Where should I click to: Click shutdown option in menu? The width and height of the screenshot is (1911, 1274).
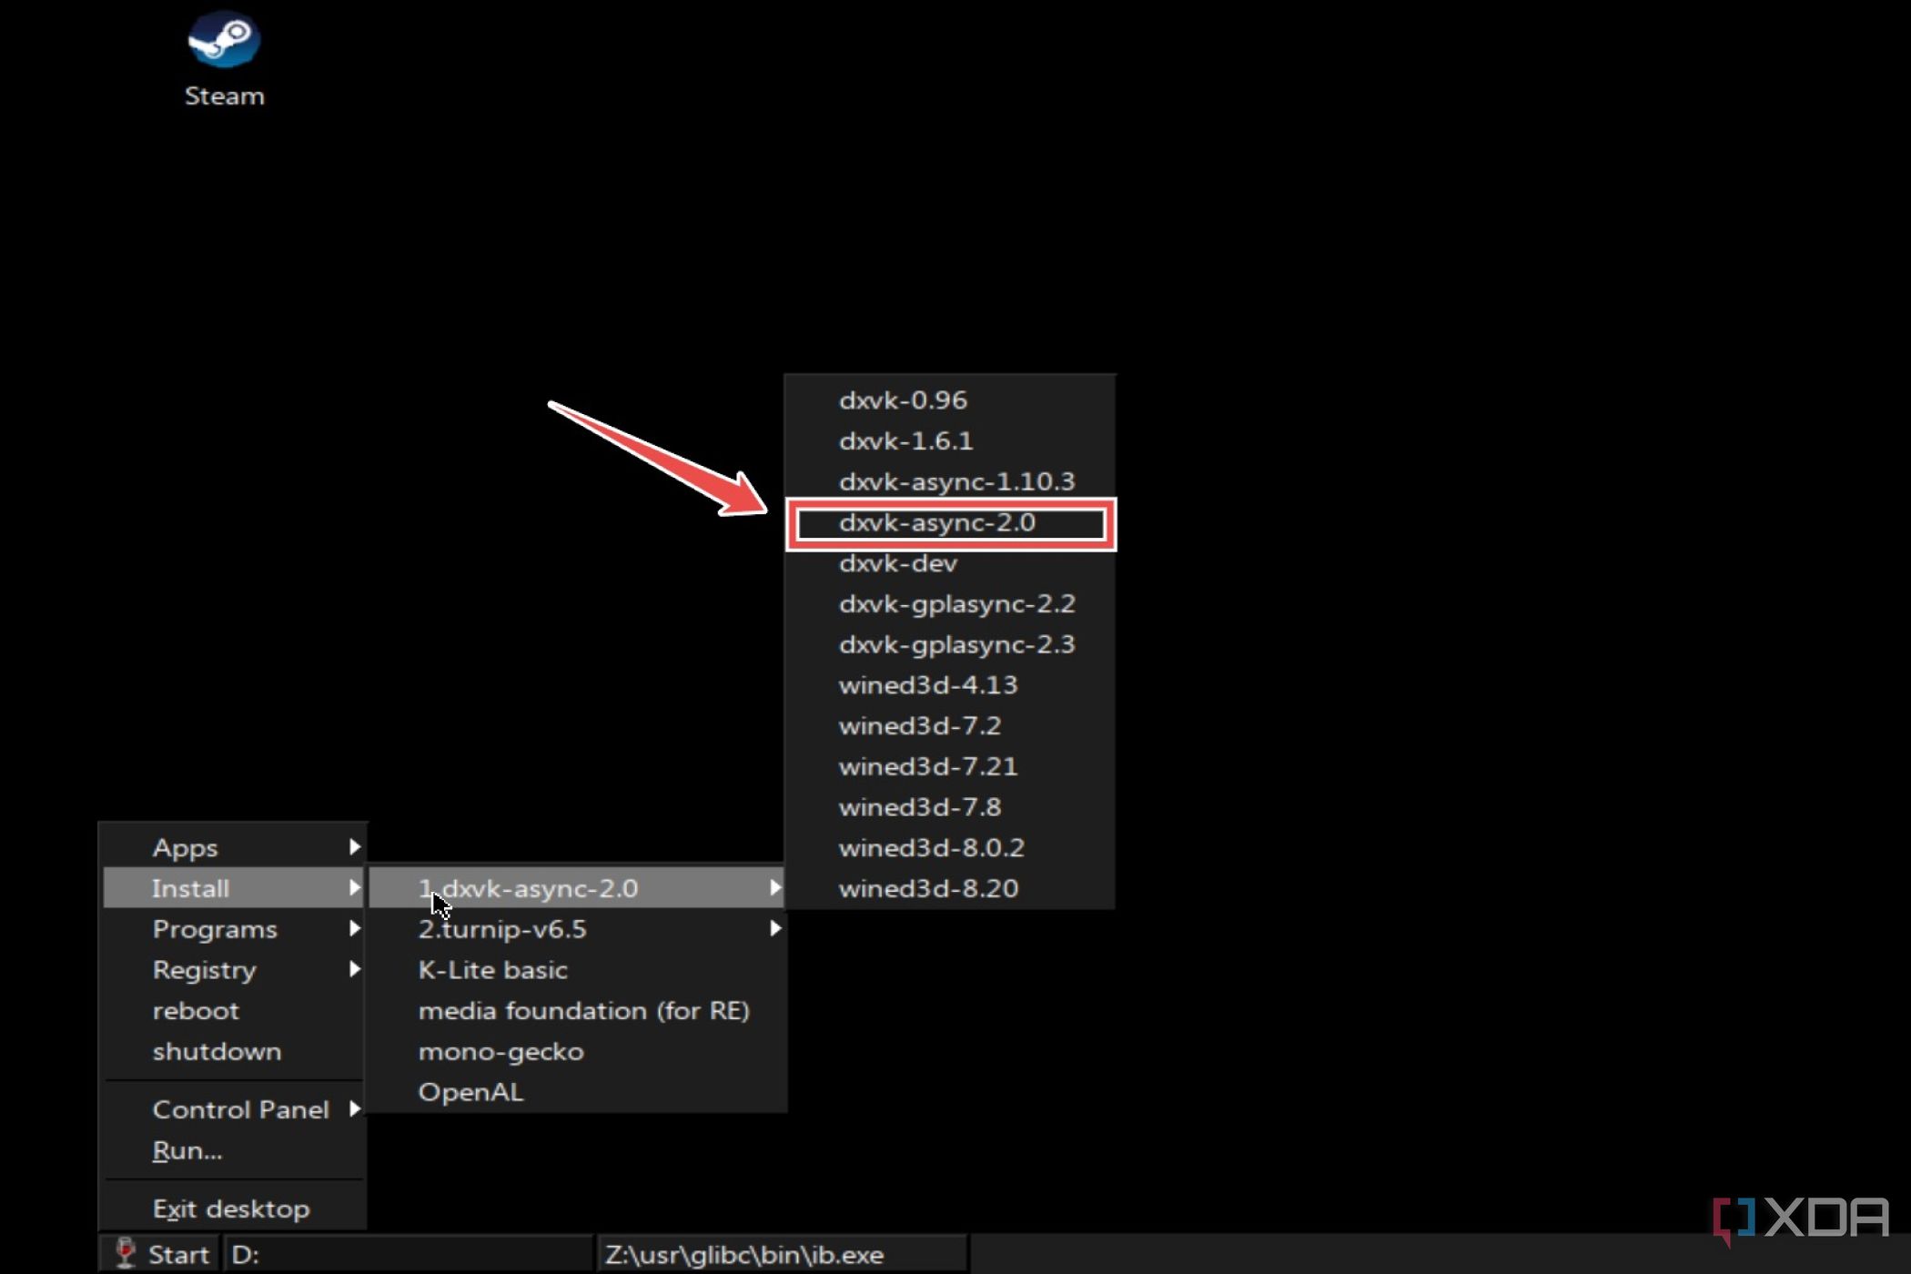click(217, 1049)
